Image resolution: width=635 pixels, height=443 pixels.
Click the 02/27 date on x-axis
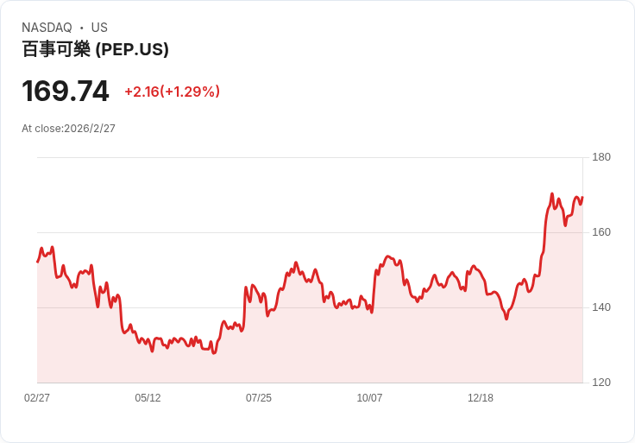37,398
